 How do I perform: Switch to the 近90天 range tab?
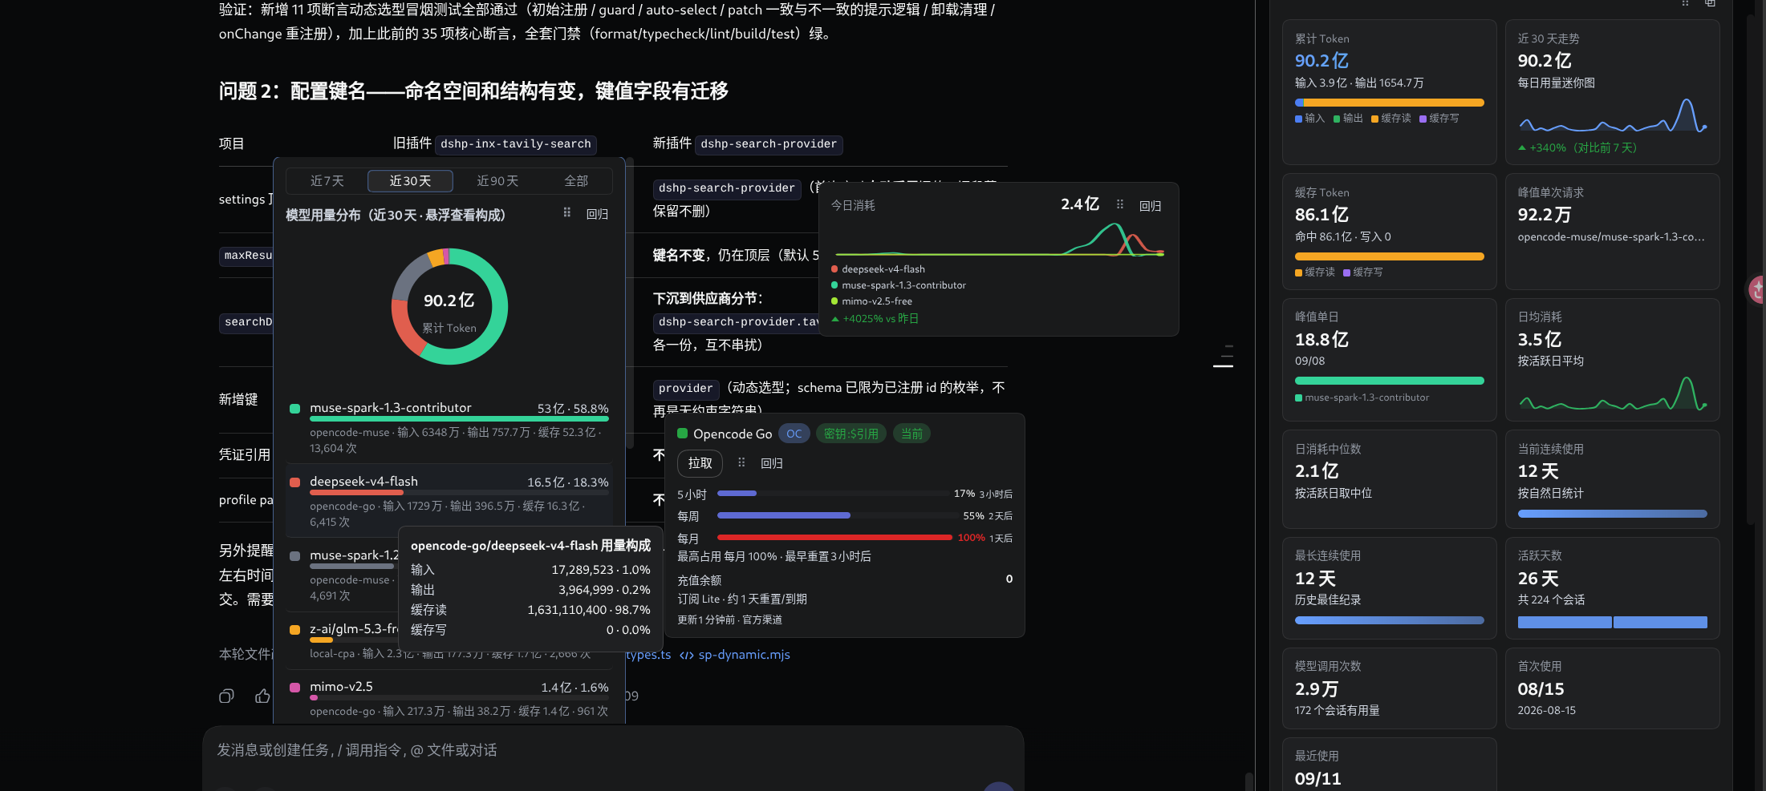[x=497, y=181]
